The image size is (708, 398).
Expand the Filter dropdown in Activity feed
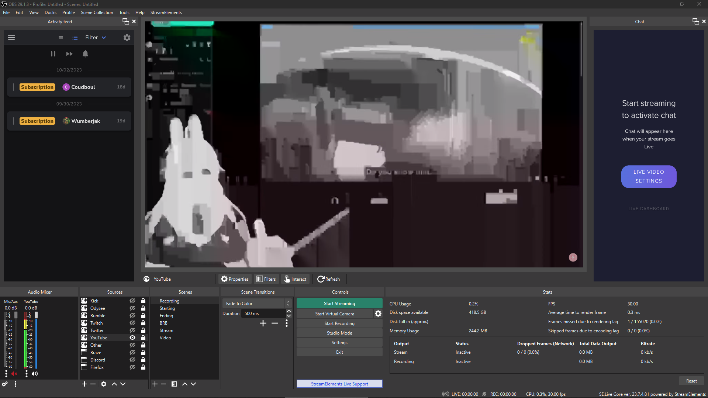96,38
